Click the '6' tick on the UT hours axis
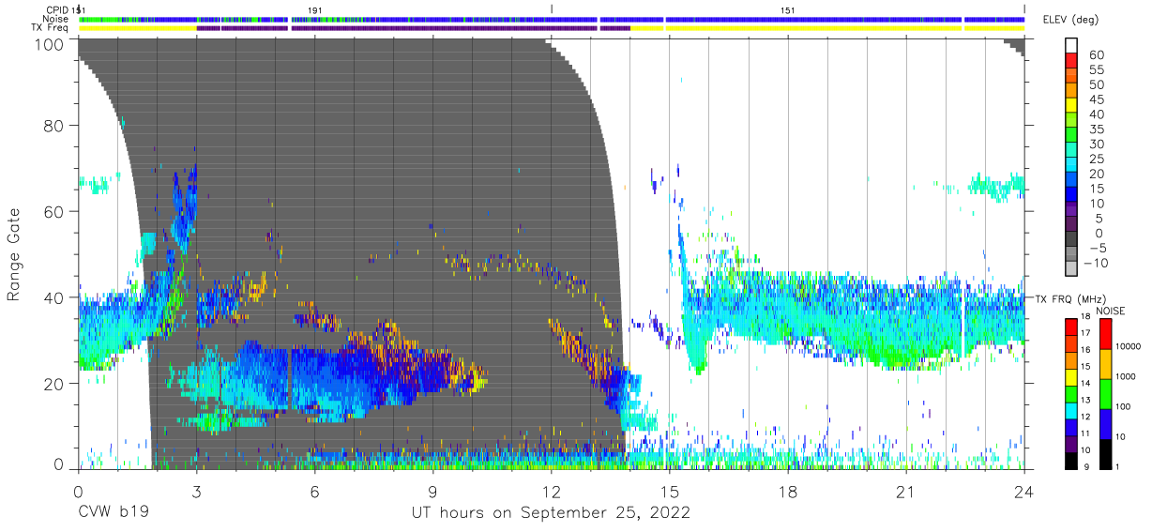 (x=314, y=491)
